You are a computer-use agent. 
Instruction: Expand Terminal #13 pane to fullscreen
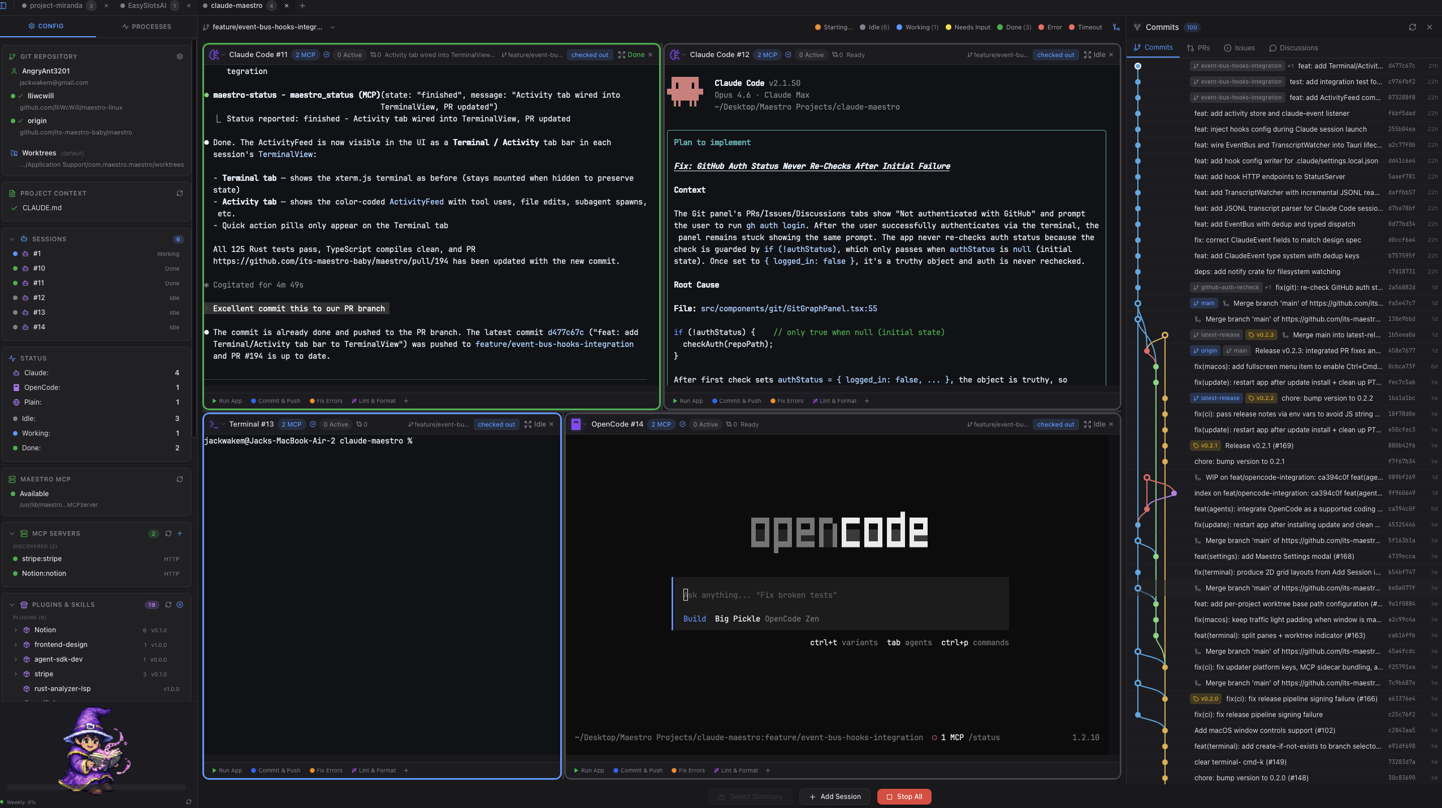(x=528, y=424)
